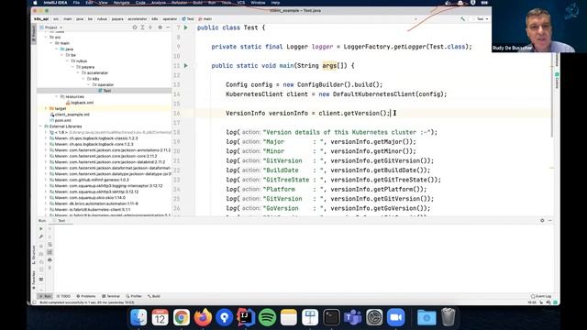Screen dimensions: 587x330
Task: Open Terminal app from the dock
Action: (331, 317)
